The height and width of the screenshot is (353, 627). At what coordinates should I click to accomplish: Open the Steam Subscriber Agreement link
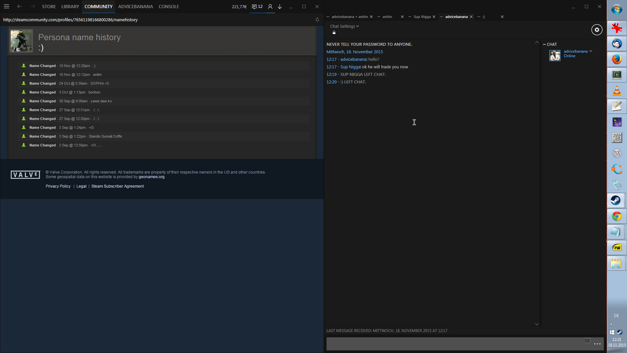tap(118, 186)
